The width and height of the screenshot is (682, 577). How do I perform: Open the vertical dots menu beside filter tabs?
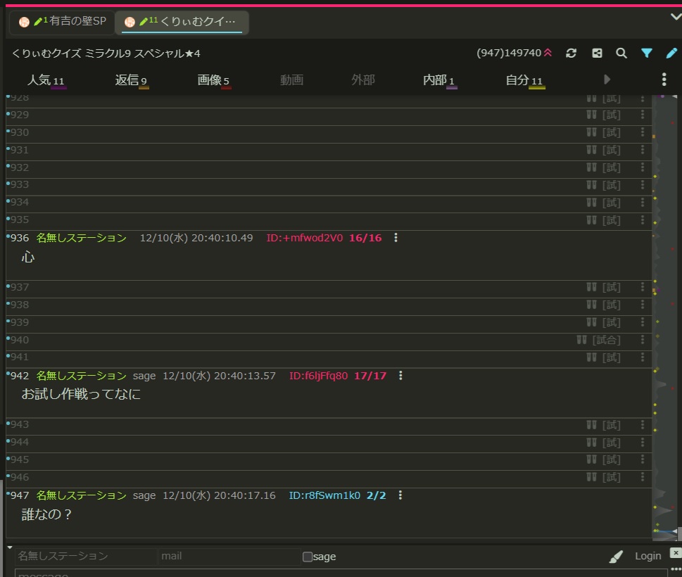[x=664, y=80]
